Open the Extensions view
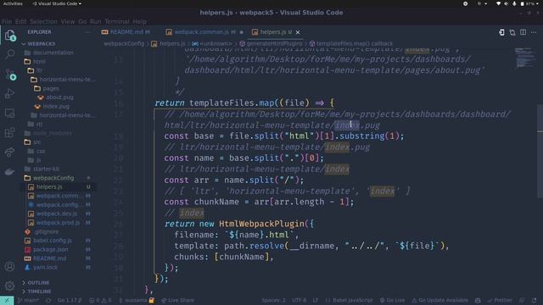The width and height of the screenshot is (543, 305). (9, 132)
